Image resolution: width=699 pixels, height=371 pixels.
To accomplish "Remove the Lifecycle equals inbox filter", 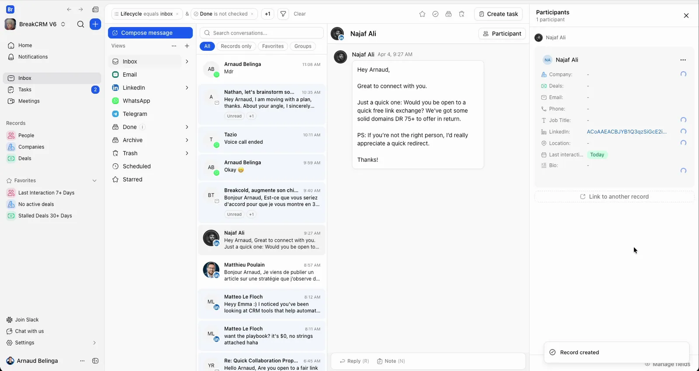I will (x=177, y=14).
